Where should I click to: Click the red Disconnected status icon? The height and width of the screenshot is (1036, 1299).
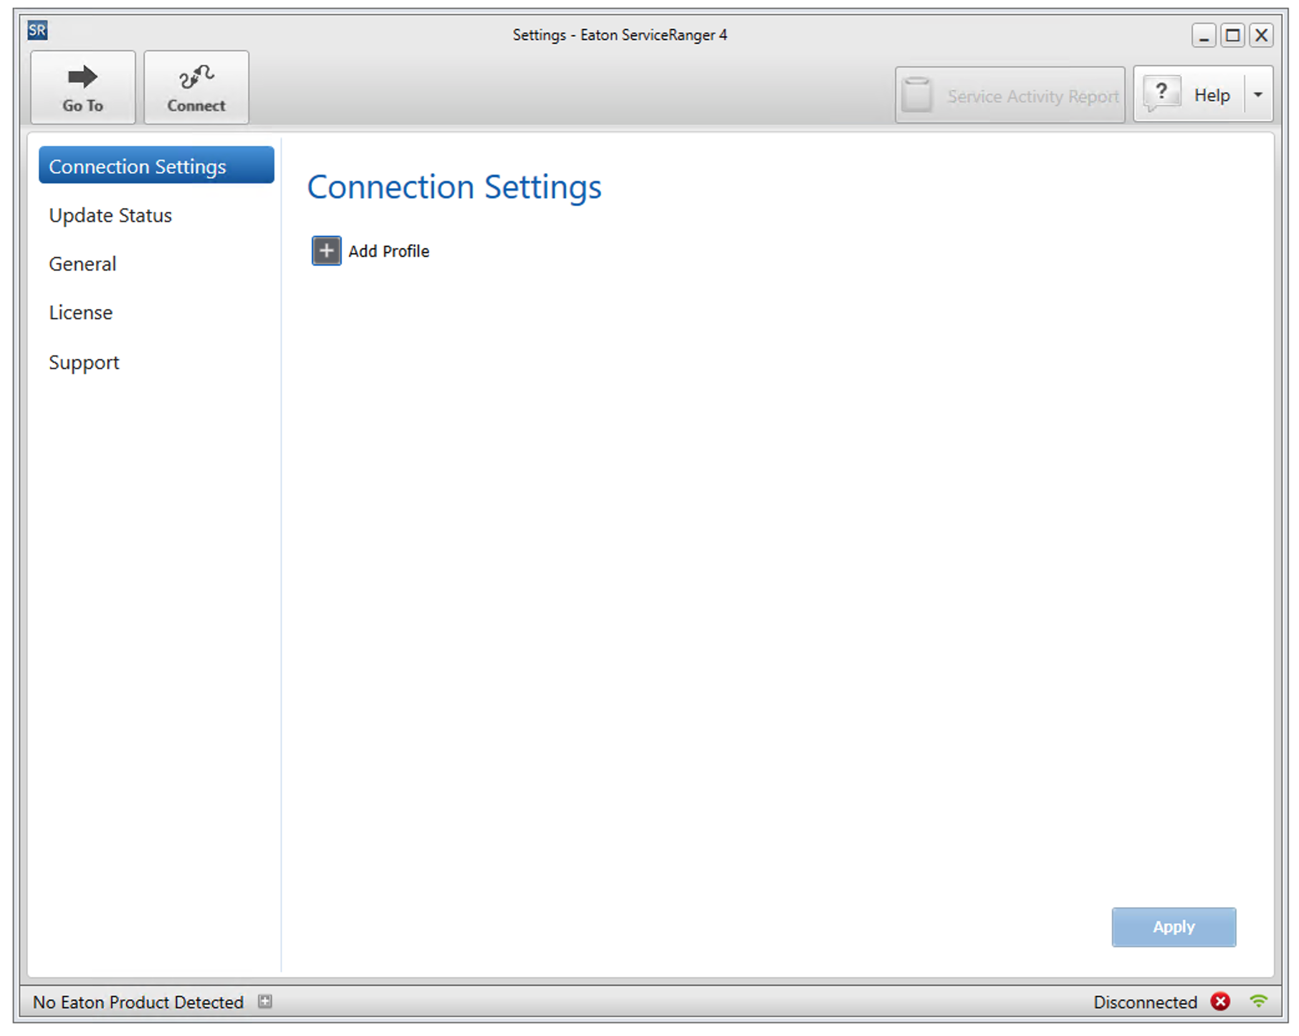pos(1220,1001)
